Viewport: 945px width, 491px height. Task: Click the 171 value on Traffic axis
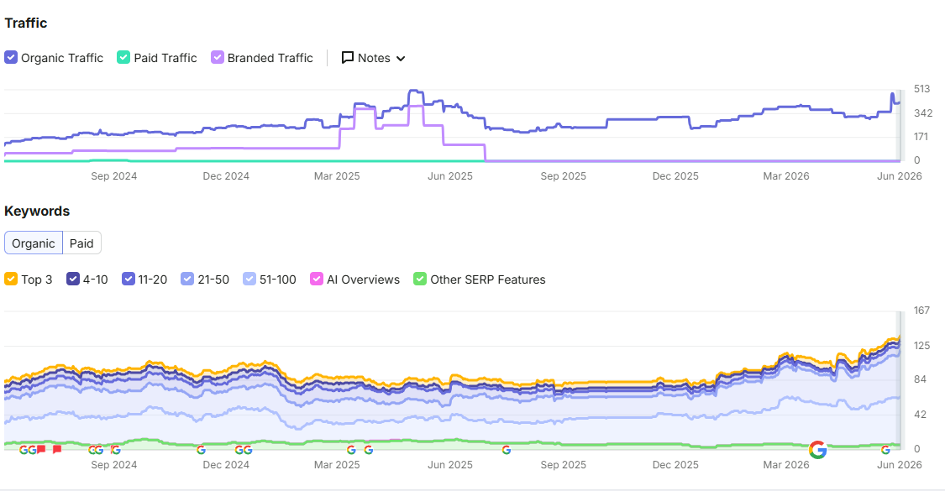click(x=921, y=137)
